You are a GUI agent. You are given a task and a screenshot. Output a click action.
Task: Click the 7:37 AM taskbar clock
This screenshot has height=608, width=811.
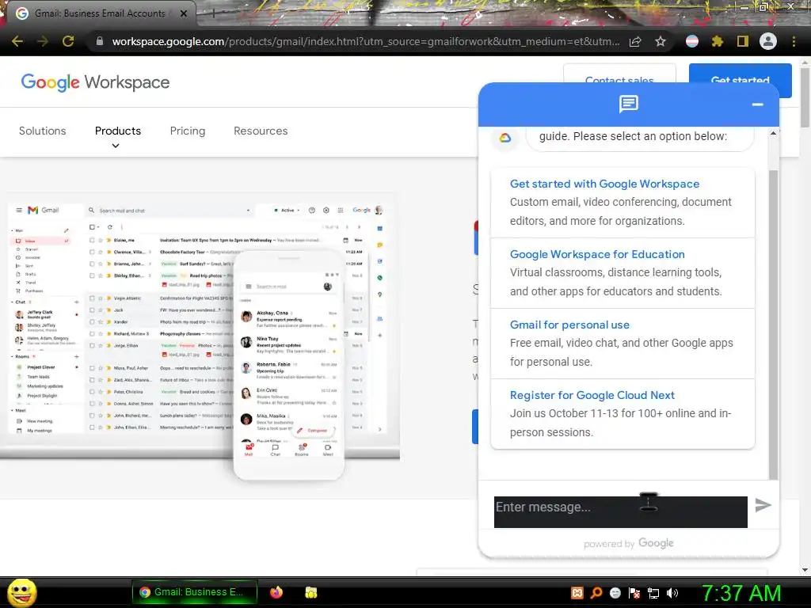(x=741, y=593)
